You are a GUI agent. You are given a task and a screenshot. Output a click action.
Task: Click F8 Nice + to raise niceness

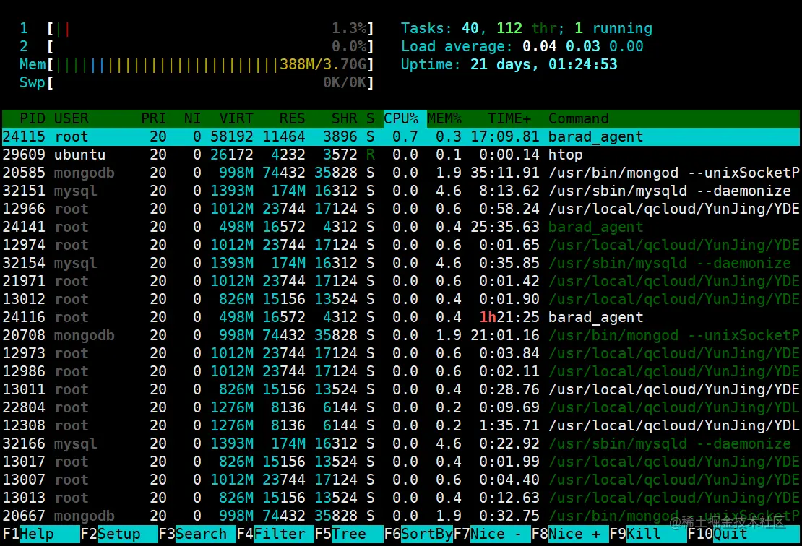pos(570,534)
